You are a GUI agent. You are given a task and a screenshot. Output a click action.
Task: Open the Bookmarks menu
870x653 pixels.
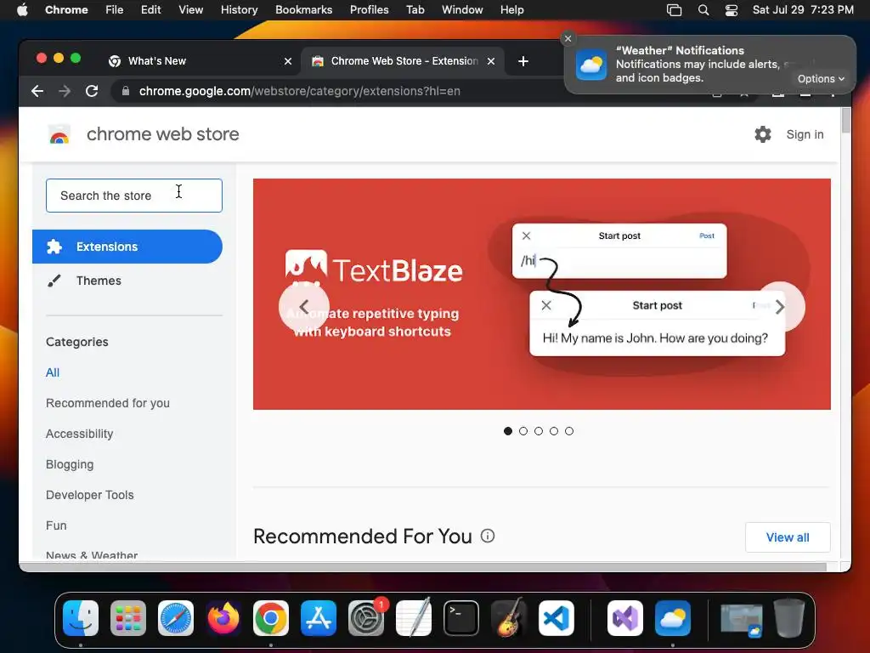pyautogui.click(x=304, y=10)
